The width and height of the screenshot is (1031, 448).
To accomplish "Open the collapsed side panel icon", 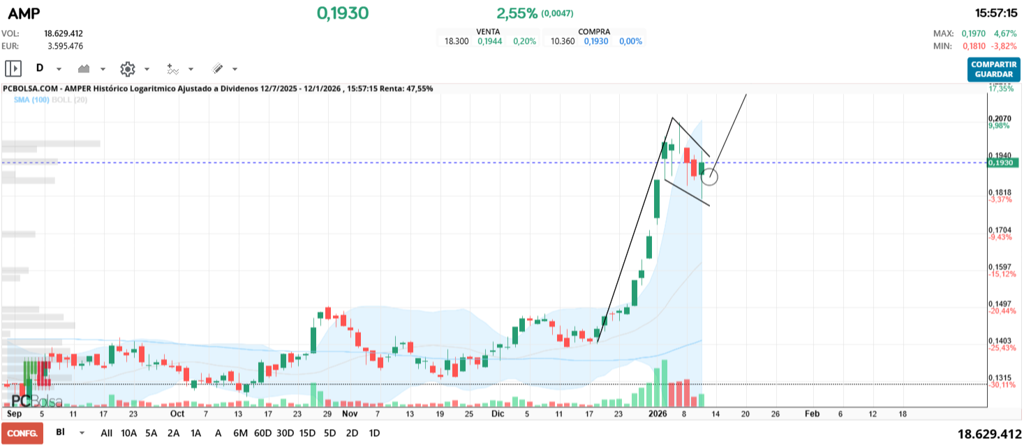I will [14, 68].
